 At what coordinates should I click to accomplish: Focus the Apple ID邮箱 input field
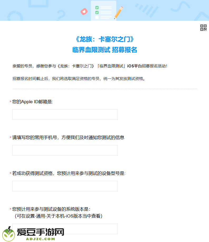[65, 115]
